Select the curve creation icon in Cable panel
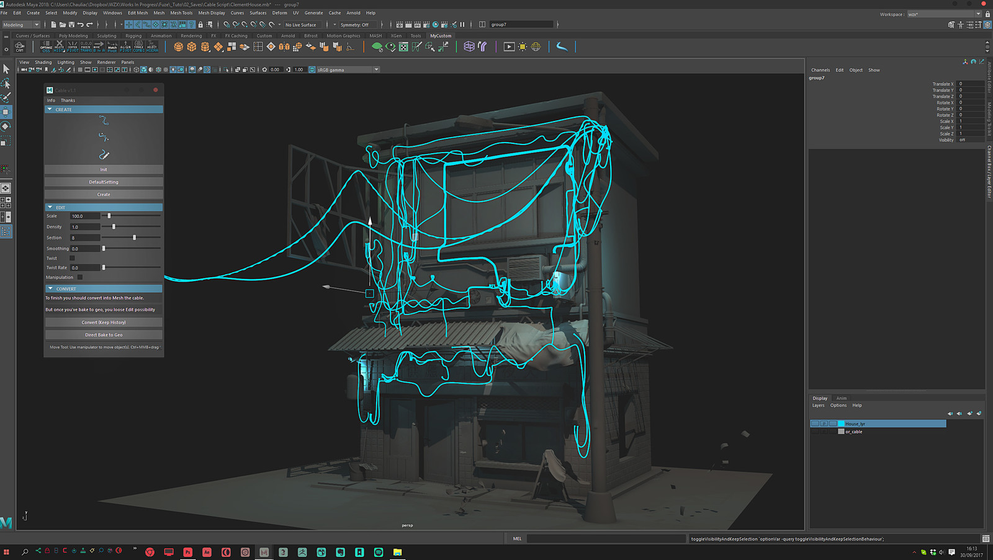 click(x=103, y=120)
